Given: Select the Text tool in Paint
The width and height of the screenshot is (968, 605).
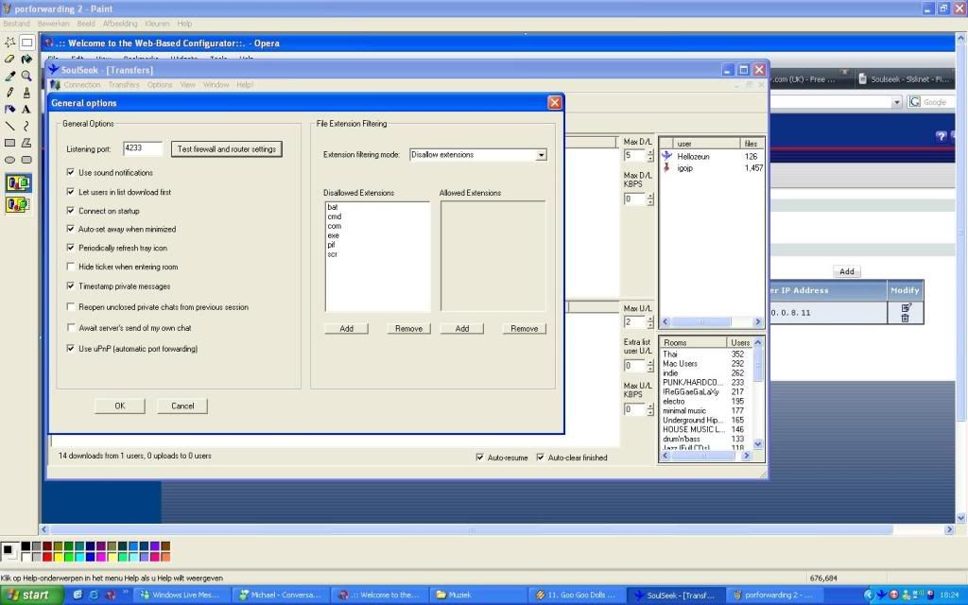Looking at the screenshot, I should [26, 110].
